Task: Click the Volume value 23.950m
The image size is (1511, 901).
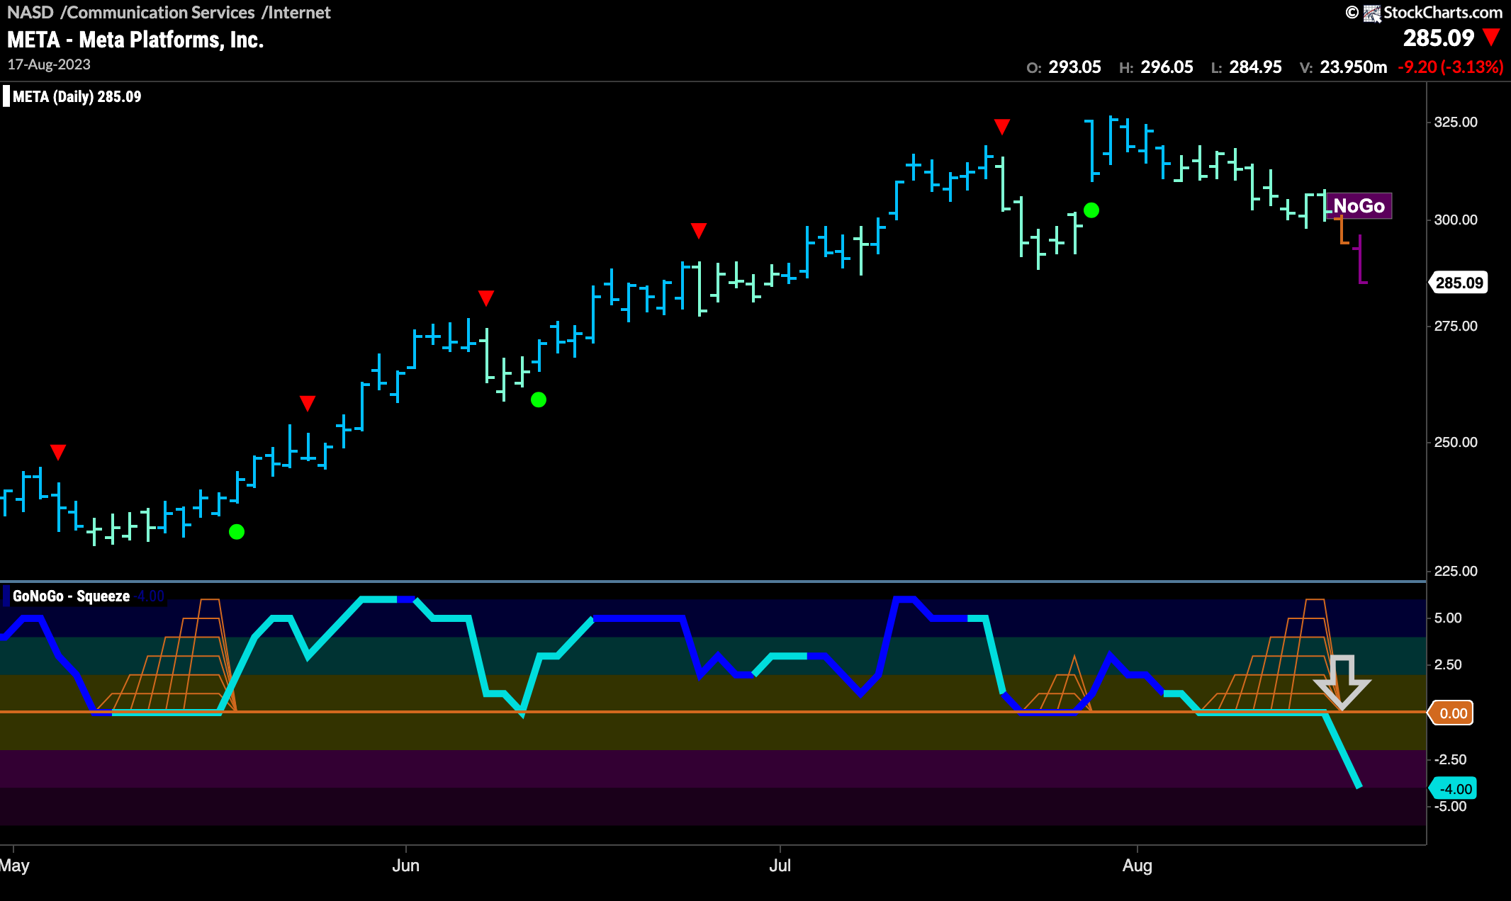Action: tap(1353, 67)
